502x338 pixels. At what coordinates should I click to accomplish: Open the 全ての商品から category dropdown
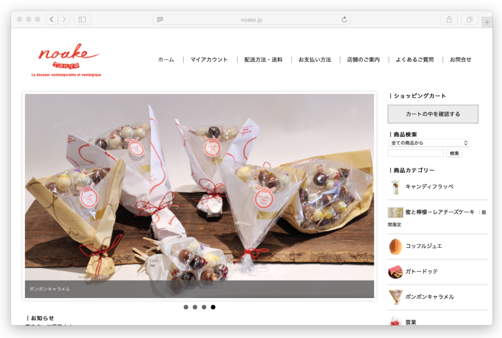pyautogui.click(x=428, y=143)
